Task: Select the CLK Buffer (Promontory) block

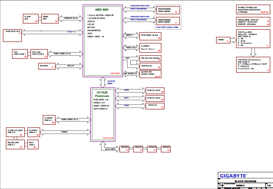Action: pos(253,65)
